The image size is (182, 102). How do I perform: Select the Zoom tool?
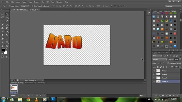(7, 46)
